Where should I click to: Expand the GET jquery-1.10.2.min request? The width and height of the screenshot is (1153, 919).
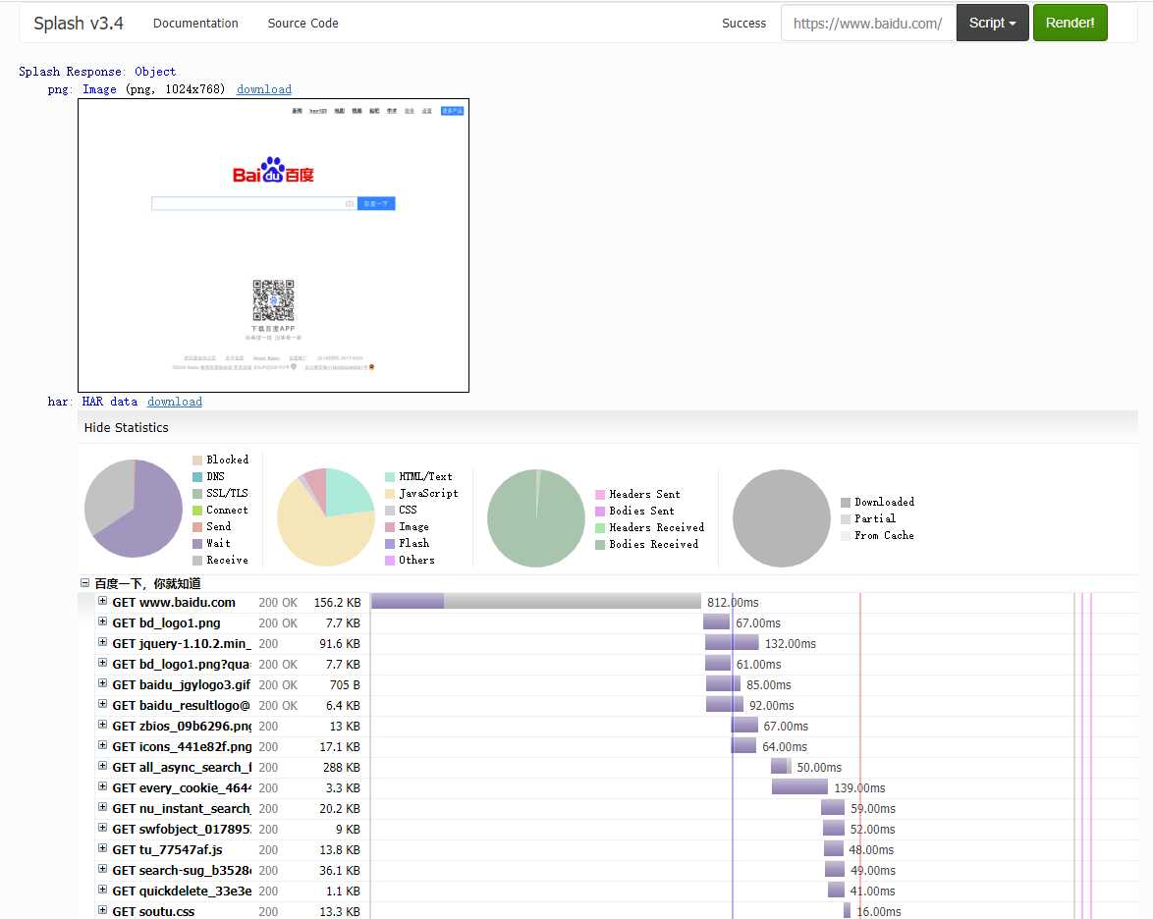pos(102,642)
